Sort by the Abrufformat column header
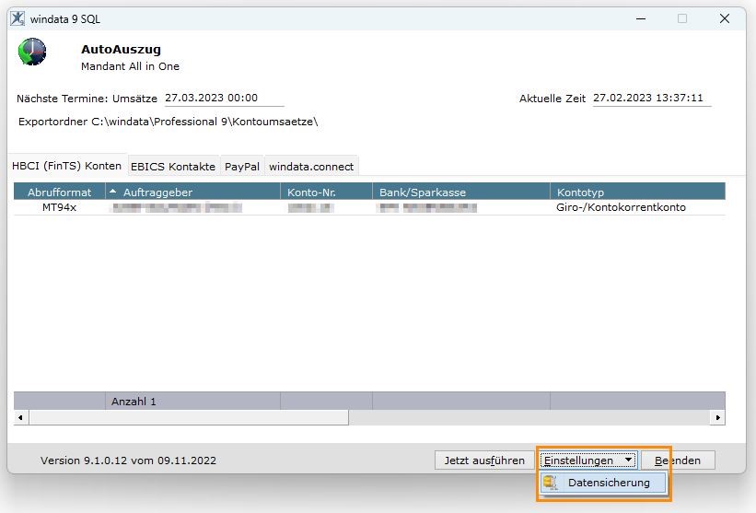The width and height of the screenshot is (756, 513). 59,192
